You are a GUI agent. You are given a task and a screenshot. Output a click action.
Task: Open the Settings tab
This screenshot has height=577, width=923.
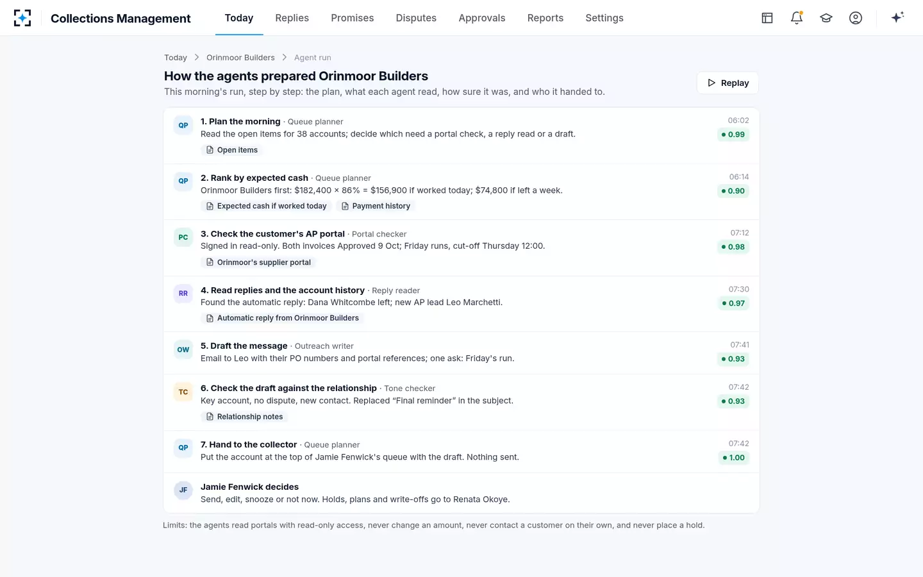pyautogui.click(x=604, y=18)
